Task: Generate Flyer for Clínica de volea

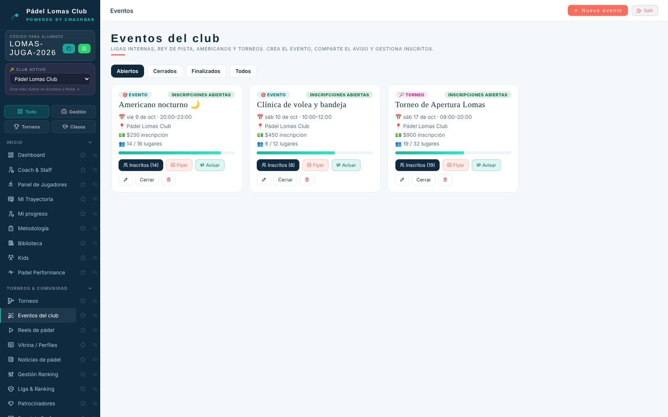Action: click(315, 165)
